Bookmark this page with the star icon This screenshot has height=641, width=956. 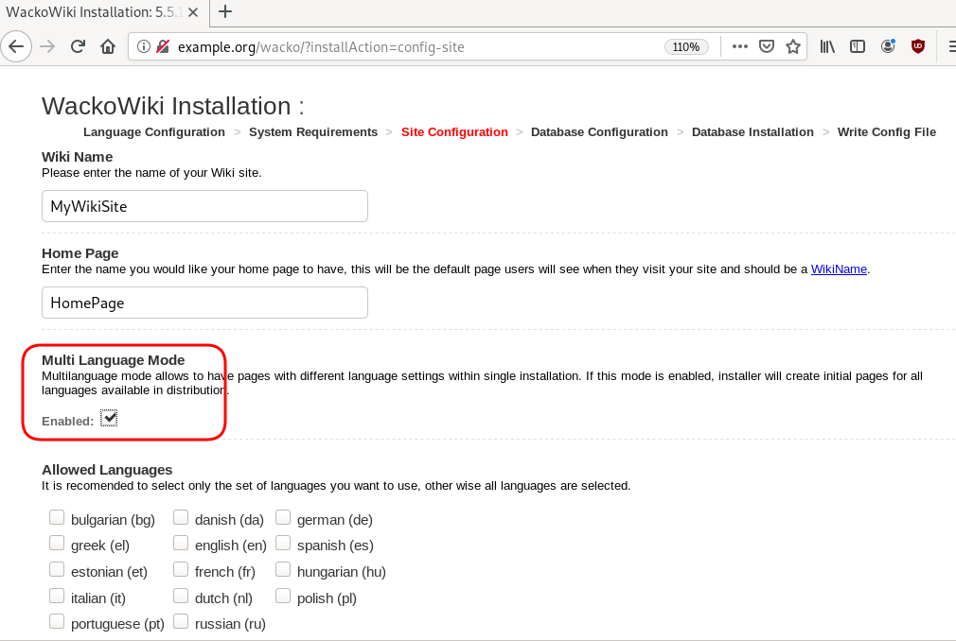(793, 46)
